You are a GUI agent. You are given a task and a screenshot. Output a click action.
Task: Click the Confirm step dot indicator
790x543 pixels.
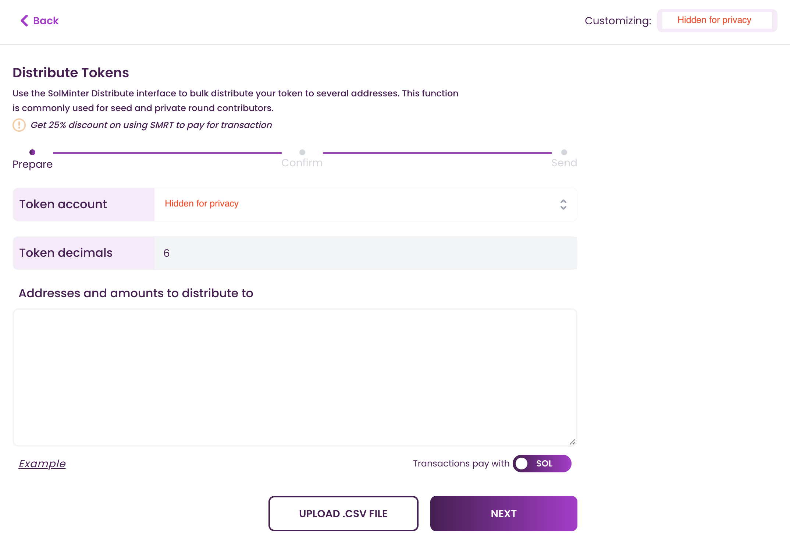302,152
